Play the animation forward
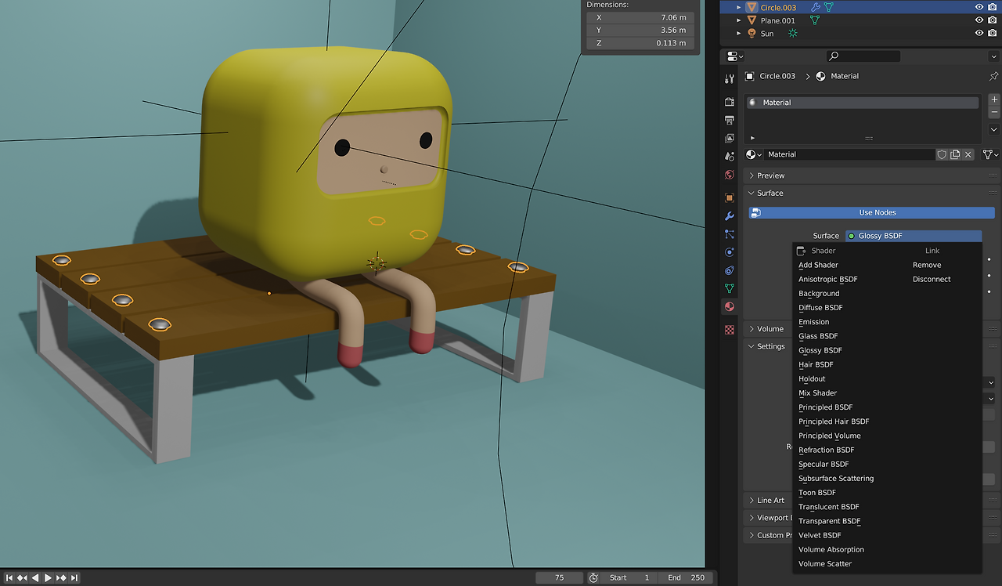Viewport: 1002px width, 586px height. [48, 577]
